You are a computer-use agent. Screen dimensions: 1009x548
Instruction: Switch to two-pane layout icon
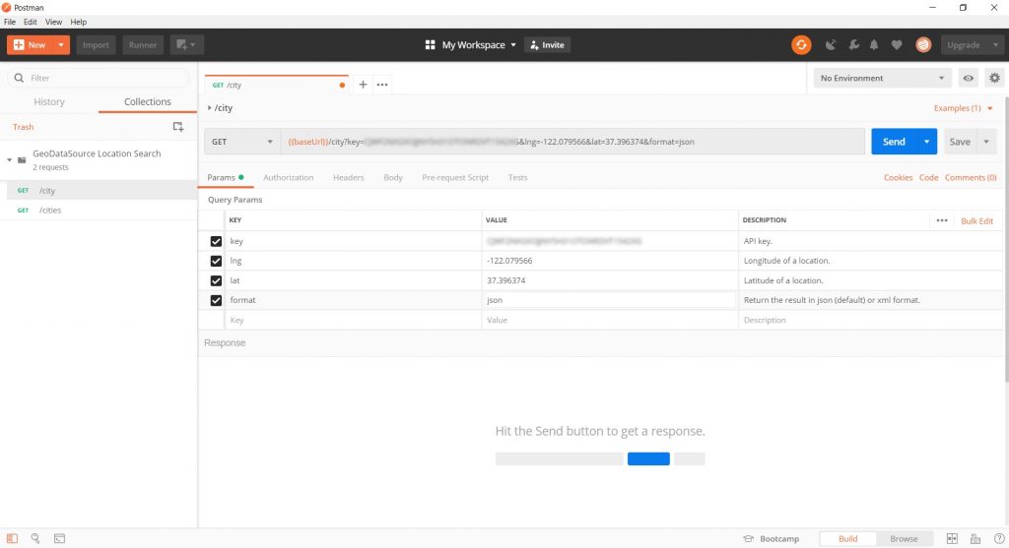point(952,538)
